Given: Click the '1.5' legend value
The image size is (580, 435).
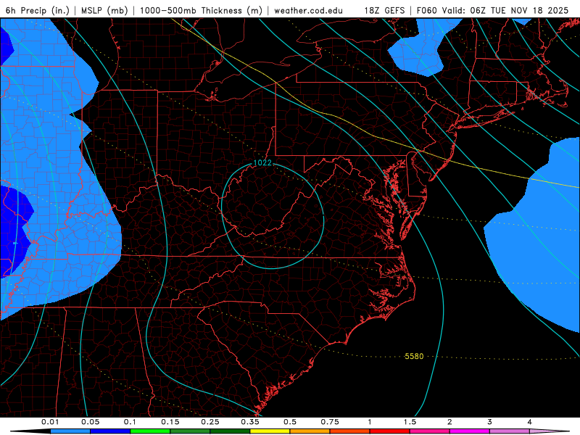Looking at the screenshot, I should [x=410, y=422].
